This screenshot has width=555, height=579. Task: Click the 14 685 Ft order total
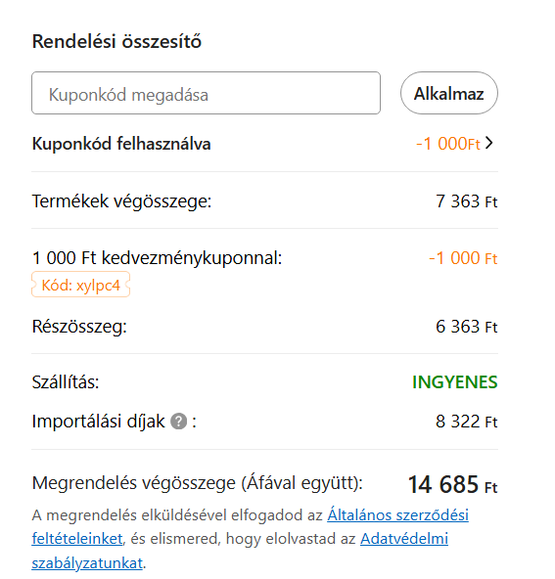pos(452,484)
